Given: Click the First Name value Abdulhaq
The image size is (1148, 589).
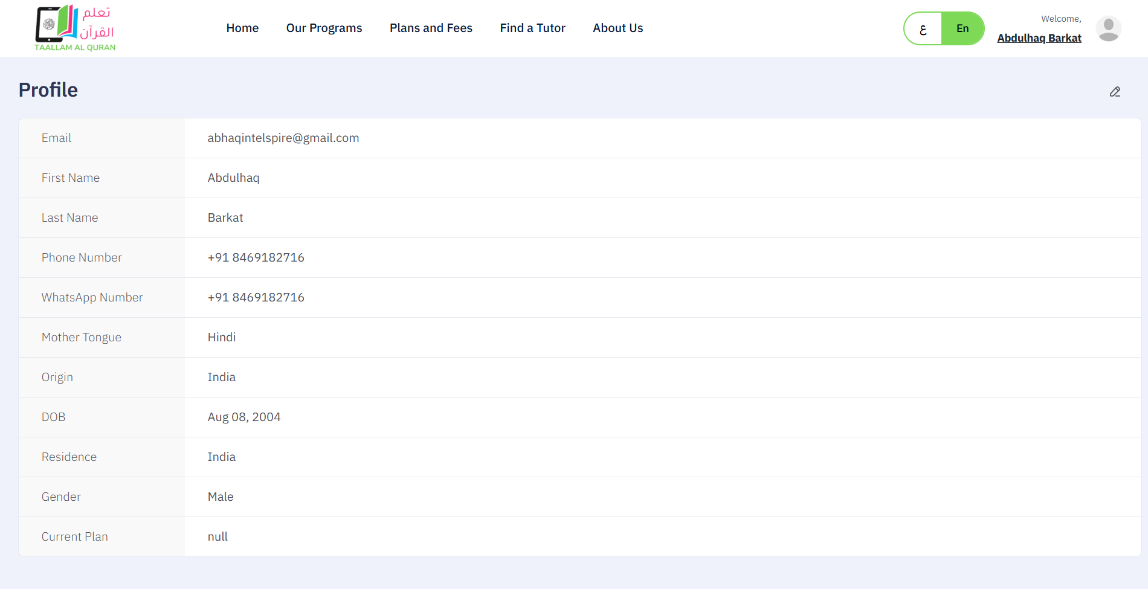Looking at the screenshot, I should [233, 178].
